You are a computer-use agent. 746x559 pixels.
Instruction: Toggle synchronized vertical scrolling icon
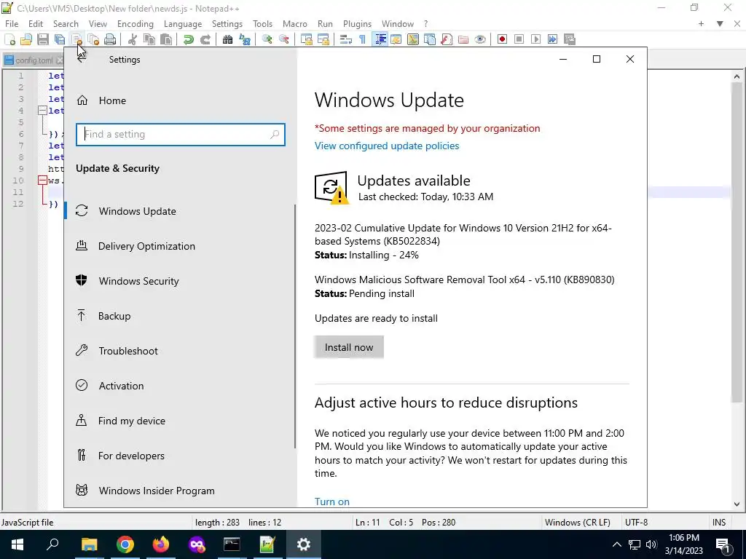pos(307,39)
